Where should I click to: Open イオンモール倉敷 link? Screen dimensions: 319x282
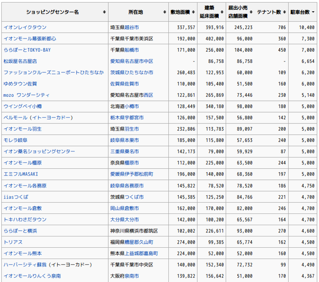pos(23,208)
